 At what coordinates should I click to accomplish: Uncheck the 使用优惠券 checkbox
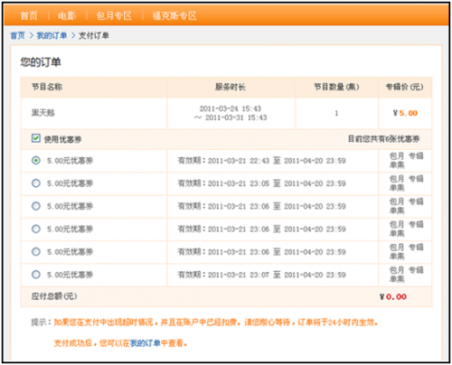(x=36, y=138)
